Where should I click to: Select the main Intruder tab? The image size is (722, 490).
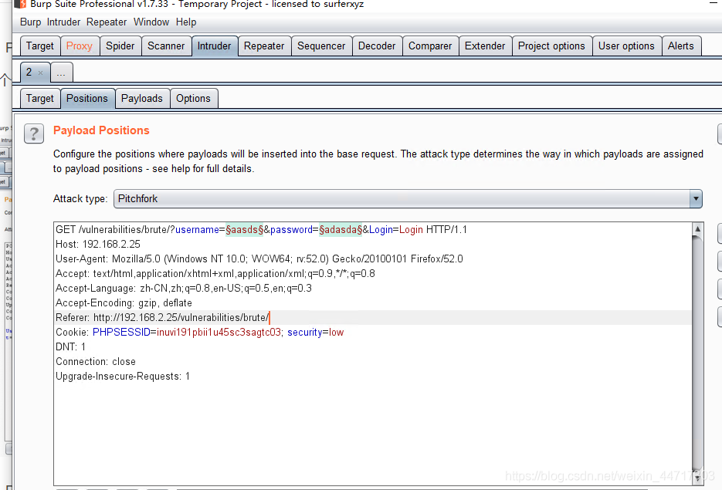tap(214, 46)
